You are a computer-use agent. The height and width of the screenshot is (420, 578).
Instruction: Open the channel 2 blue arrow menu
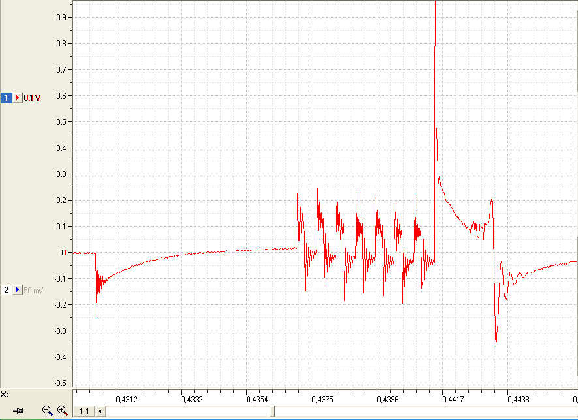click(18, 290)
